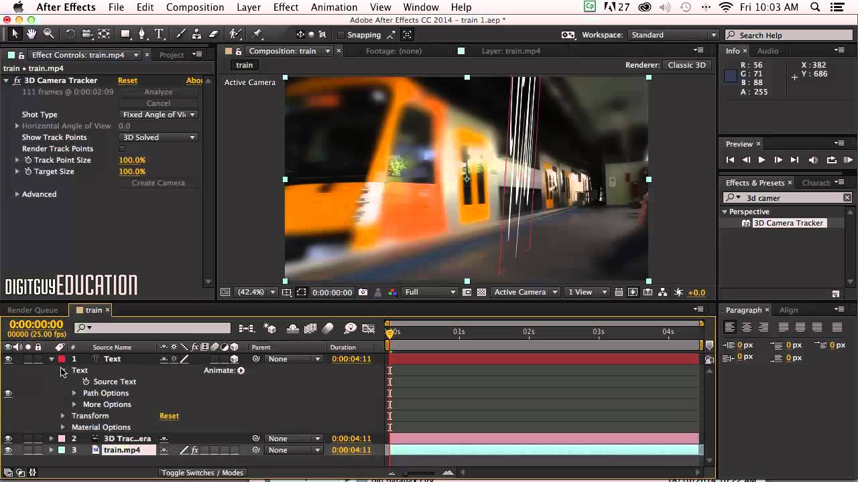858x482 pixels.
Task: Open the Graph Editor icon
Action: pyautogui.click(x=369, y=328)
